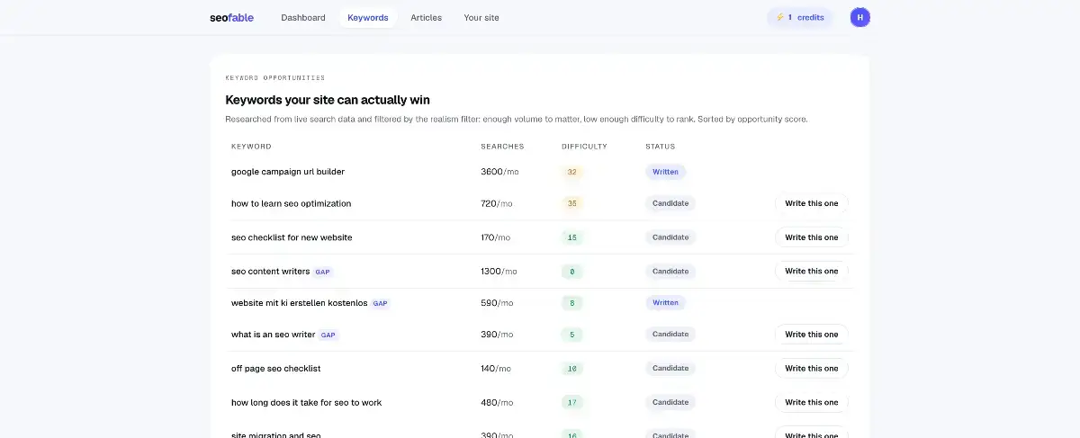Screen dimensions: 1080x438
Task: Click GAP badge next to seo content writers
Action: (x=322, y=272)
